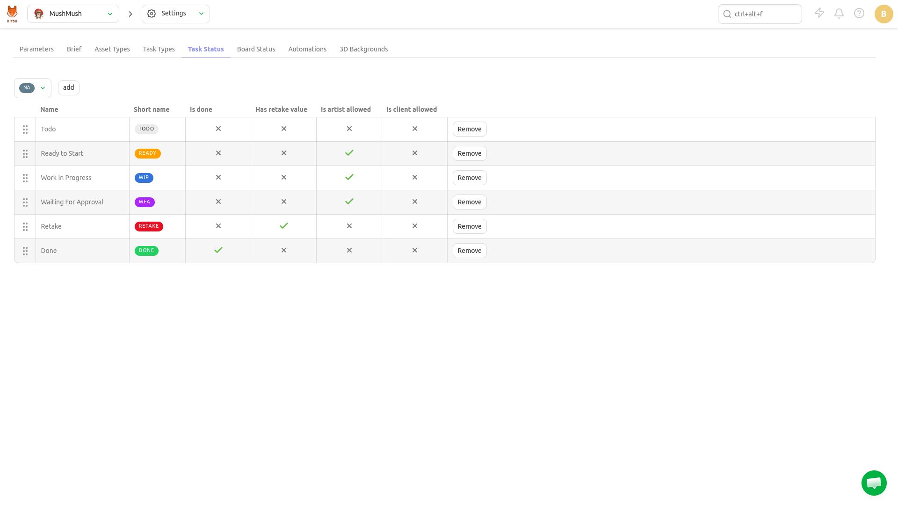Click the MushMush project avatar

coord(39,14)
